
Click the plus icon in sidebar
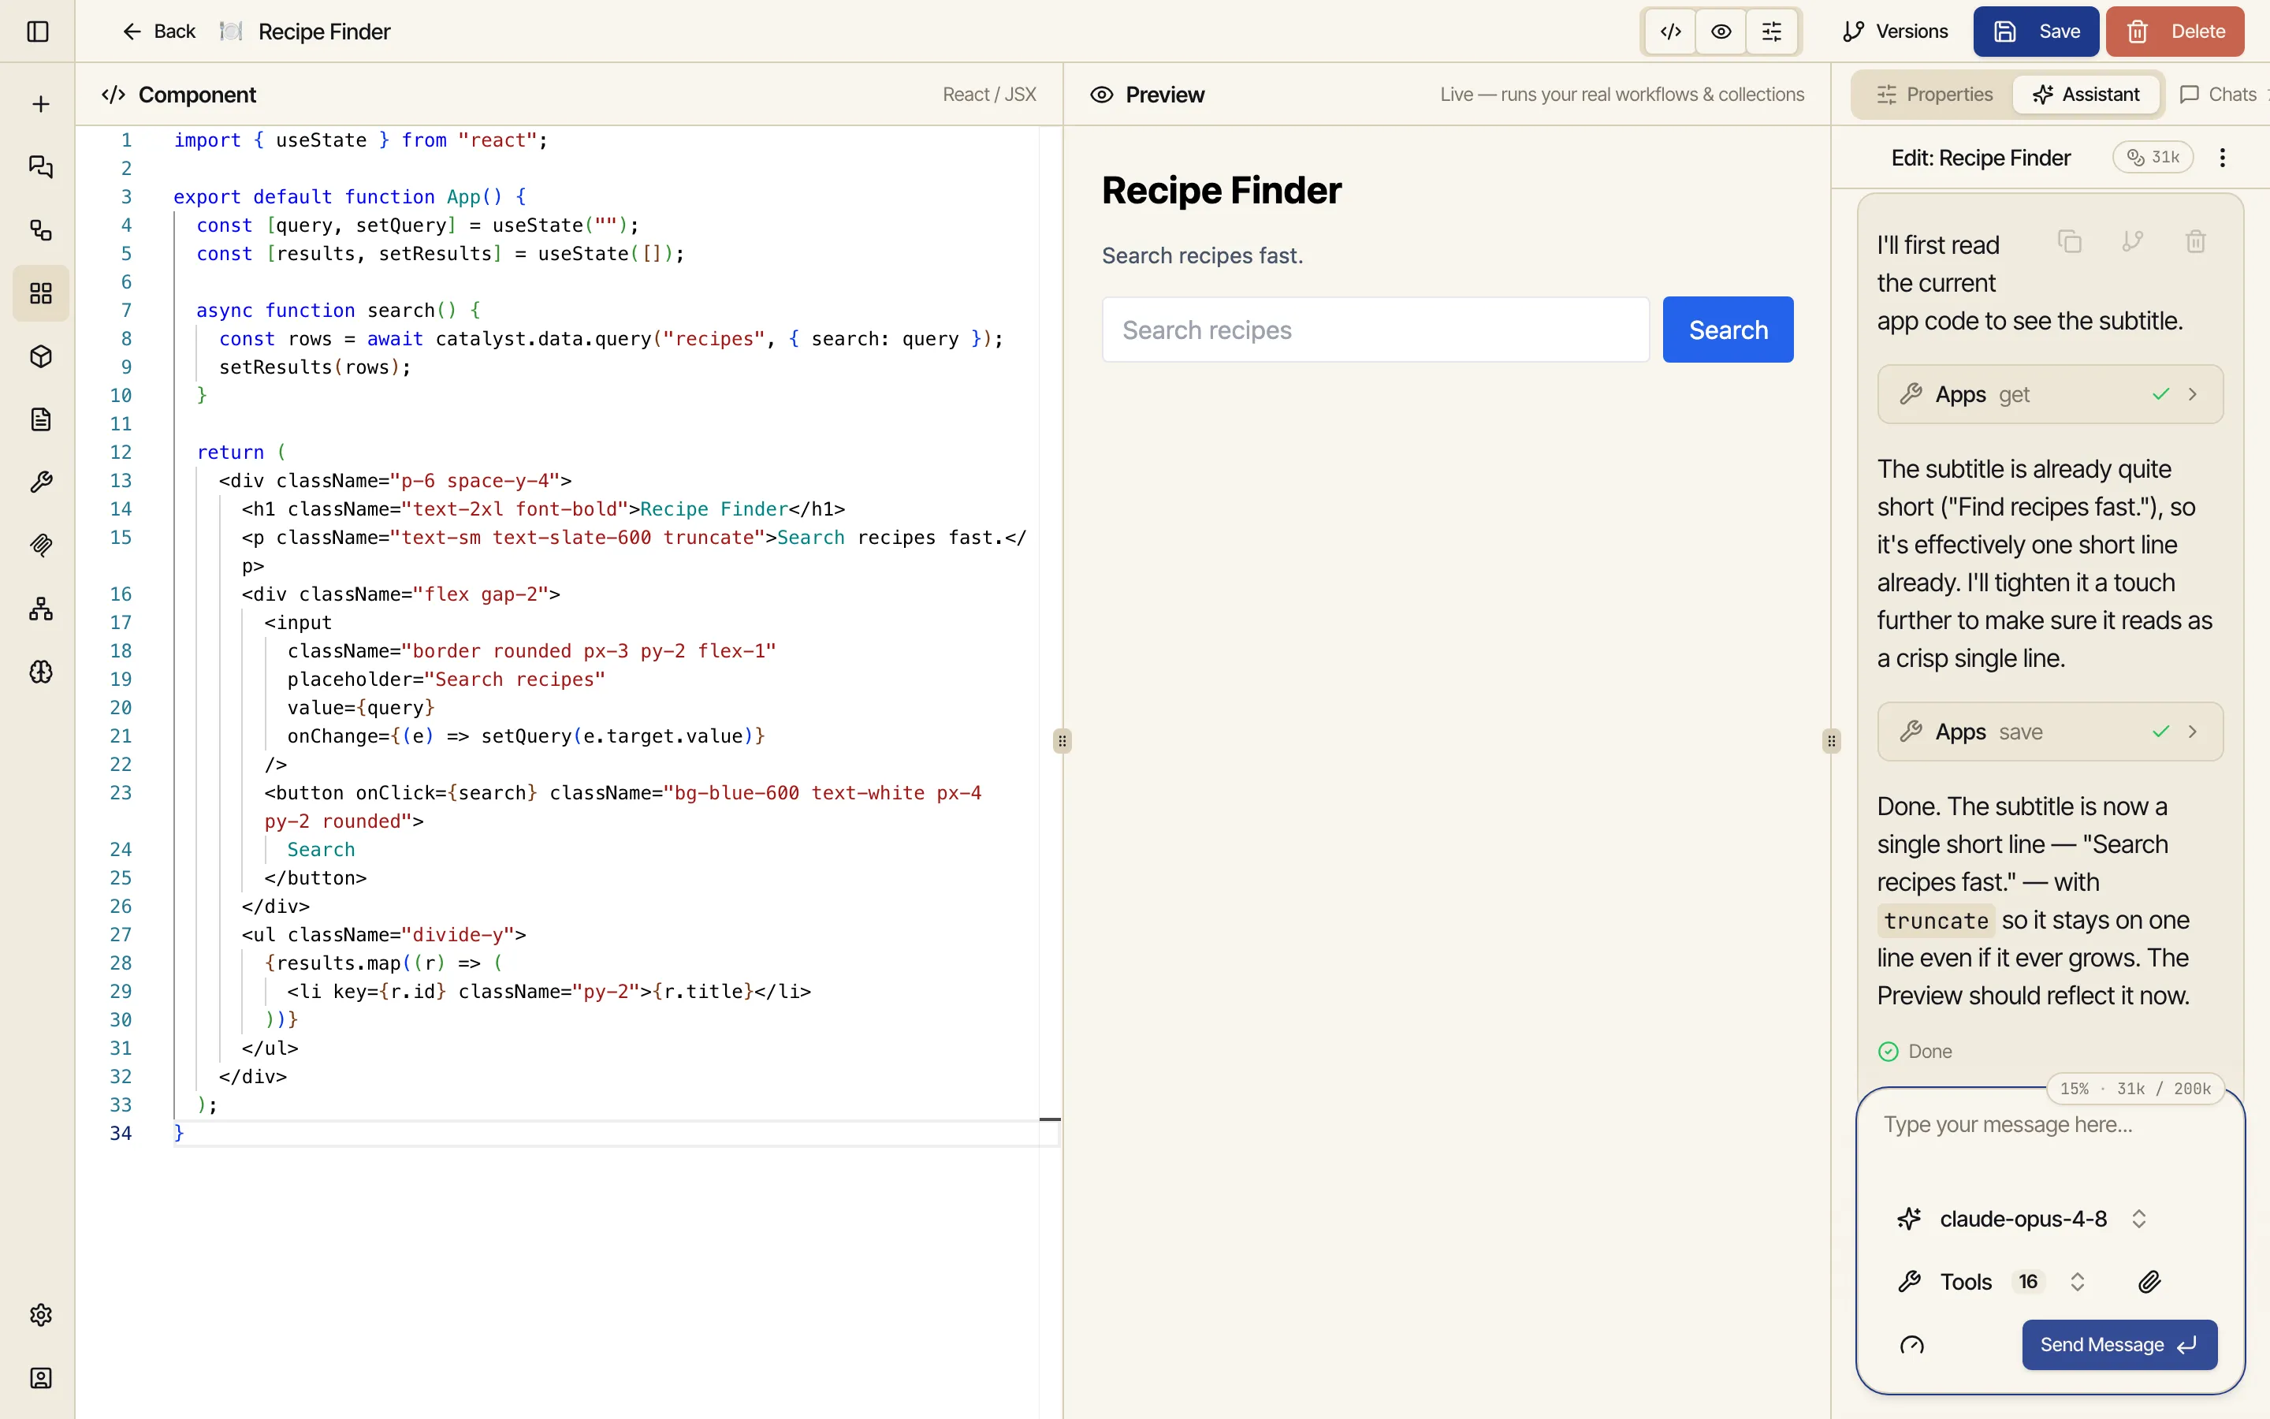(40, 104)
